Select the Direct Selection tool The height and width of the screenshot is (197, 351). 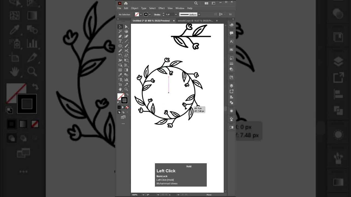[x=126, y=27]
